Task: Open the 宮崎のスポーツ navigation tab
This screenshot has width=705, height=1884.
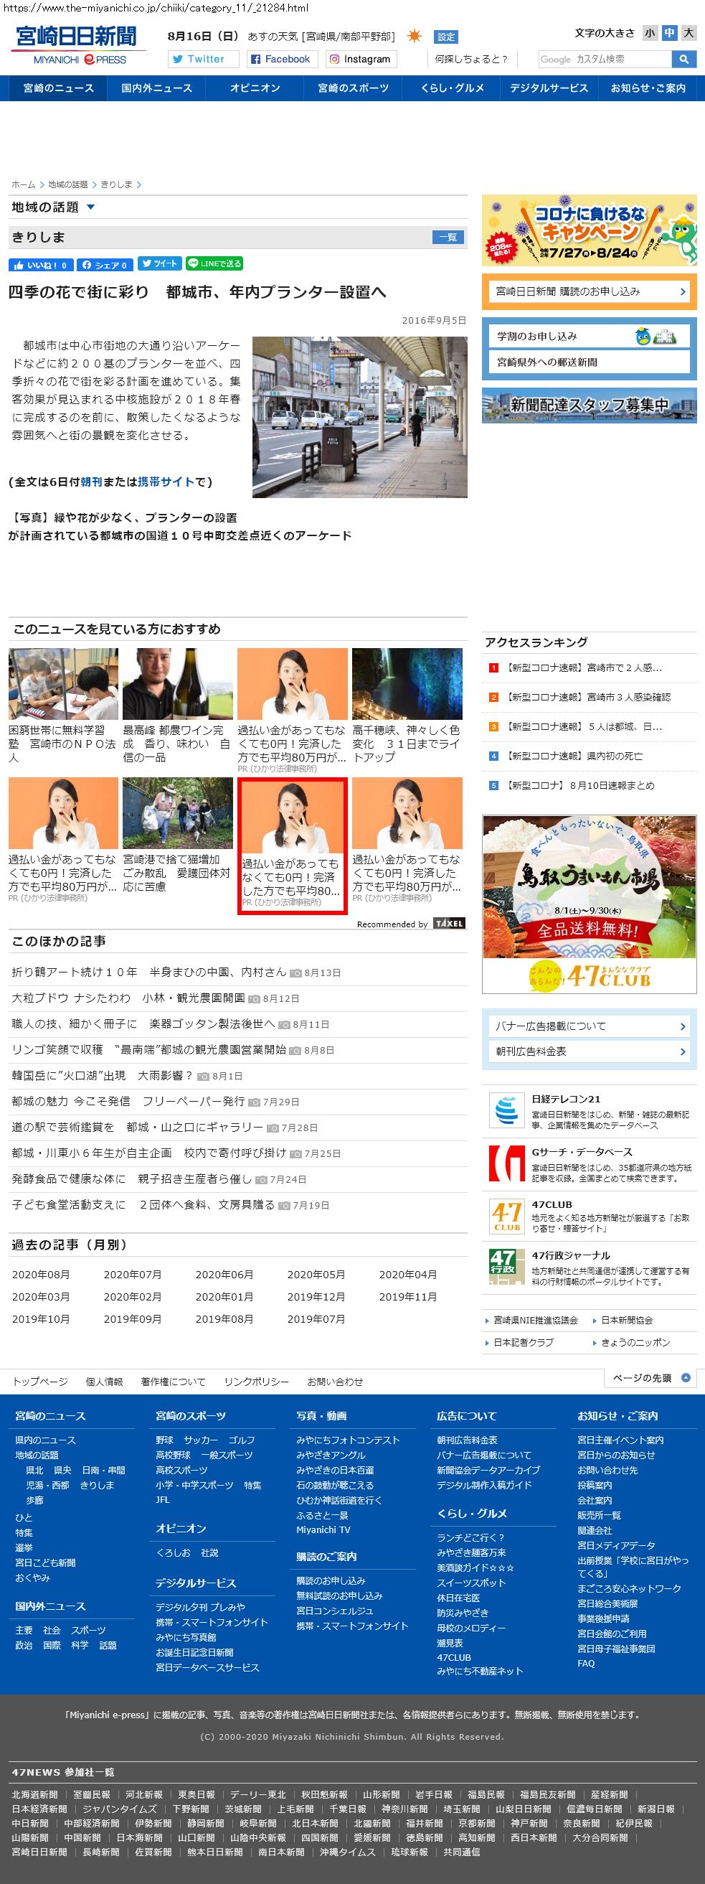Action: [x=353, y=88]
